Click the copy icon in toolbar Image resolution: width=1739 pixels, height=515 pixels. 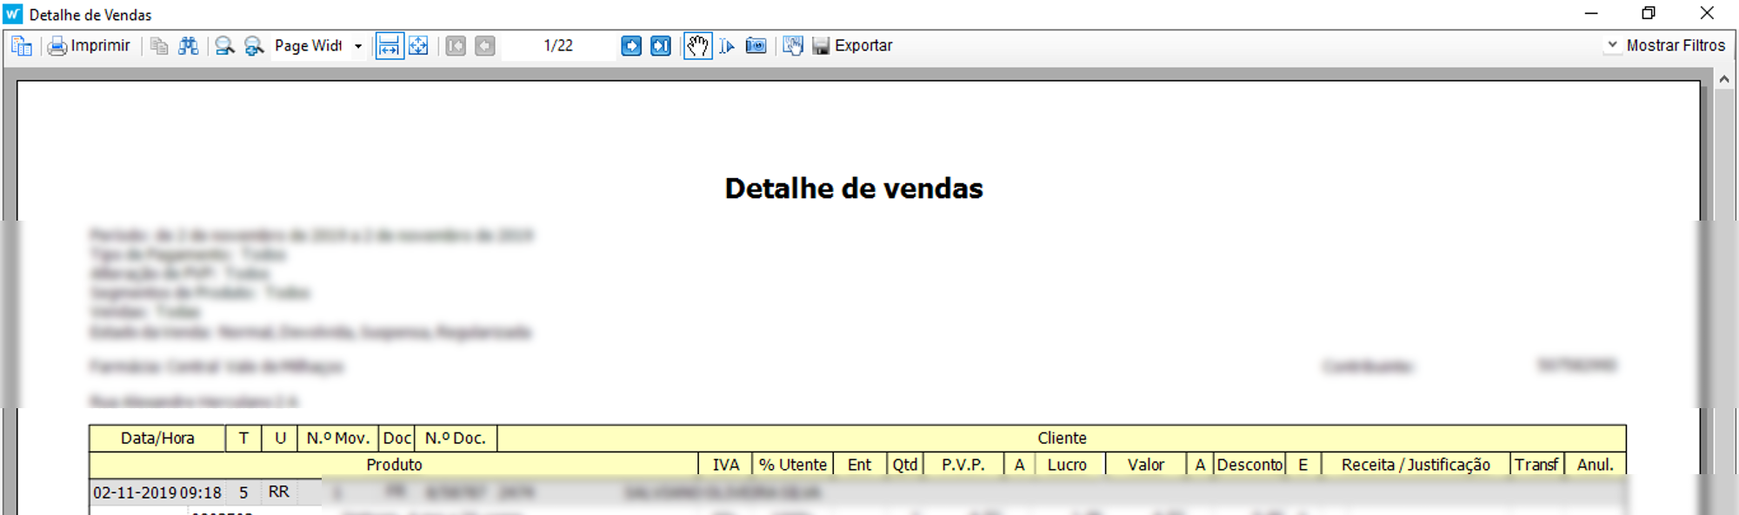(x=159, y=46)
